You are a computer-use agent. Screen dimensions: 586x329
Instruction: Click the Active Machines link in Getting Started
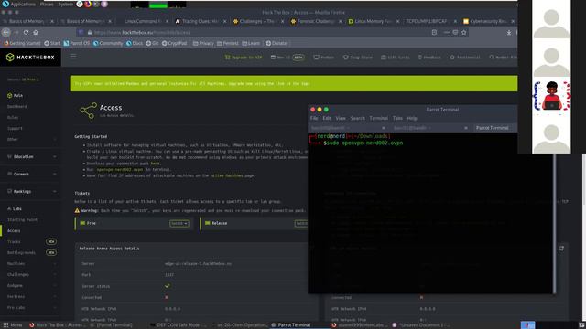pyautogui.click(x=227, y=175)
